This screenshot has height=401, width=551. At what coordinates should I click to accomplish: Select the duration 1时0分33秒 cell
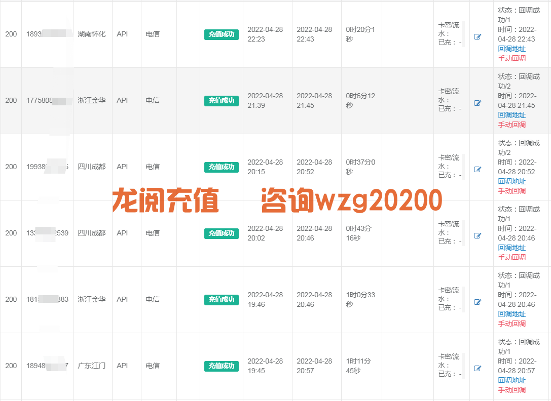coord(360,300)
